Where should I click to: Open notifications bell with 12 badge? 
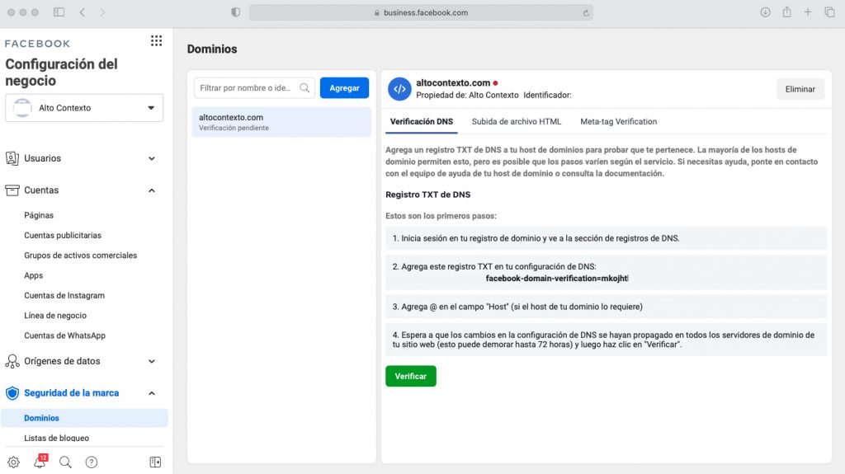tap(40, 462)
